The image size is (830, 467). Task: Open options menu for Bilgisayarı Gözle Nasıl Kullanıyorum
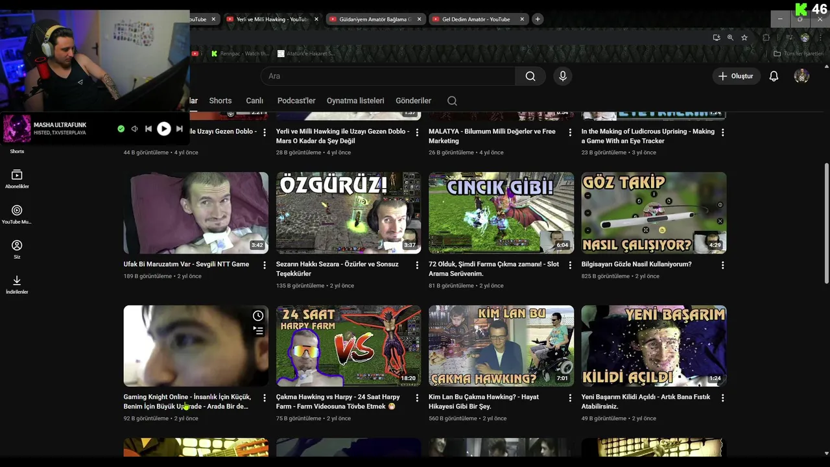click(722, 265)
